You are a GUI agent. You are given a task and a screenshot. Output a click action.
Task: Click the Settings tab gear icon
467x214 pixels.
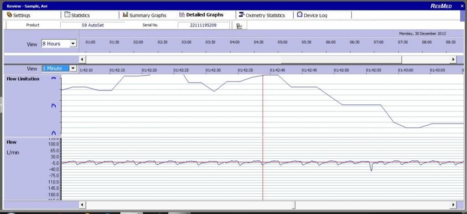[x=10, y=15]
